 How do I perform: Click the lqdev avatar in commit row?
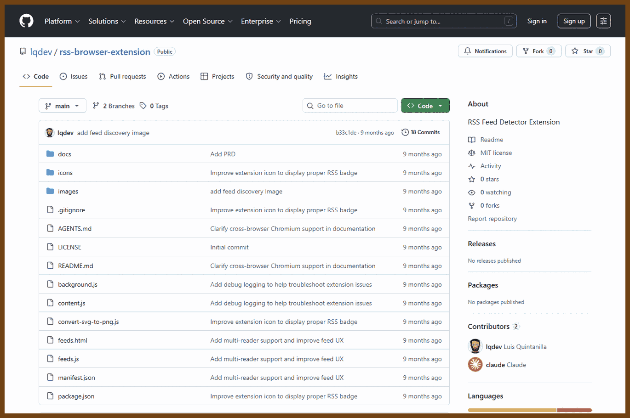click(x=50, y=133)
